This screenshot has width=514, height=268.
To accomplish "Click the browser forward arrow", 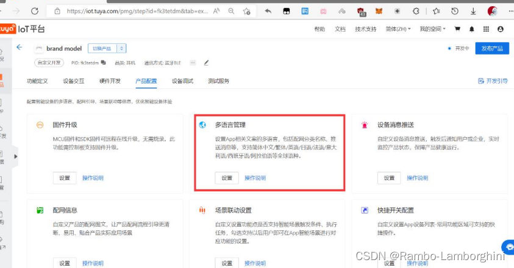I will (16, 11).
